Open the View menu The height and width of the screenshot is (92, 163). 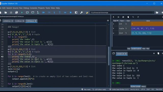(53, 8)
